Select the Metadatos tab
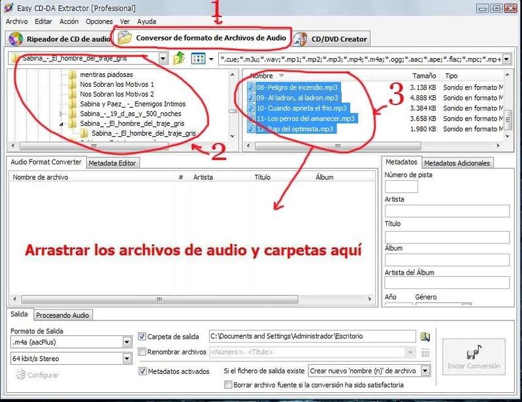522x402 pixels. tap(401, 162)
